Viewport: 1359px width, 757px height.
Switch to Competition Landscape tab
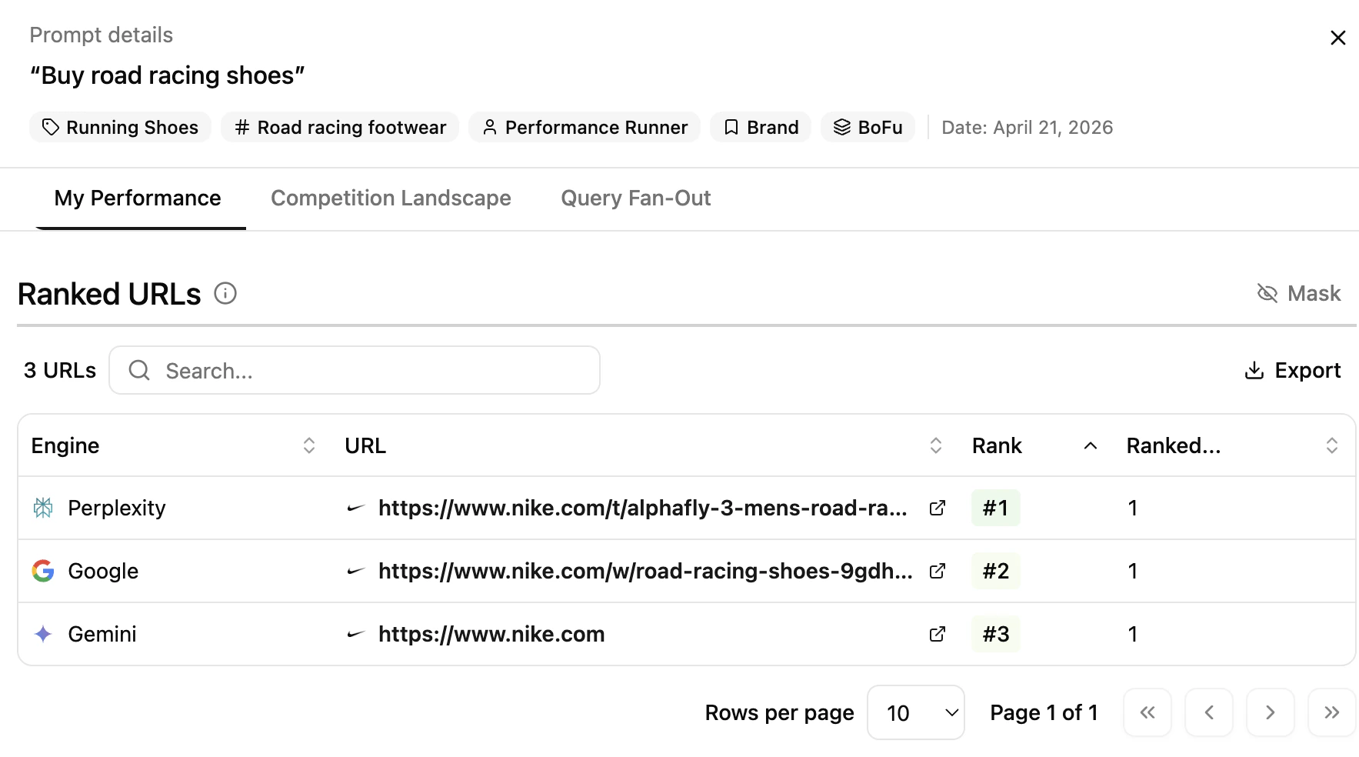[x=391, y=198]
